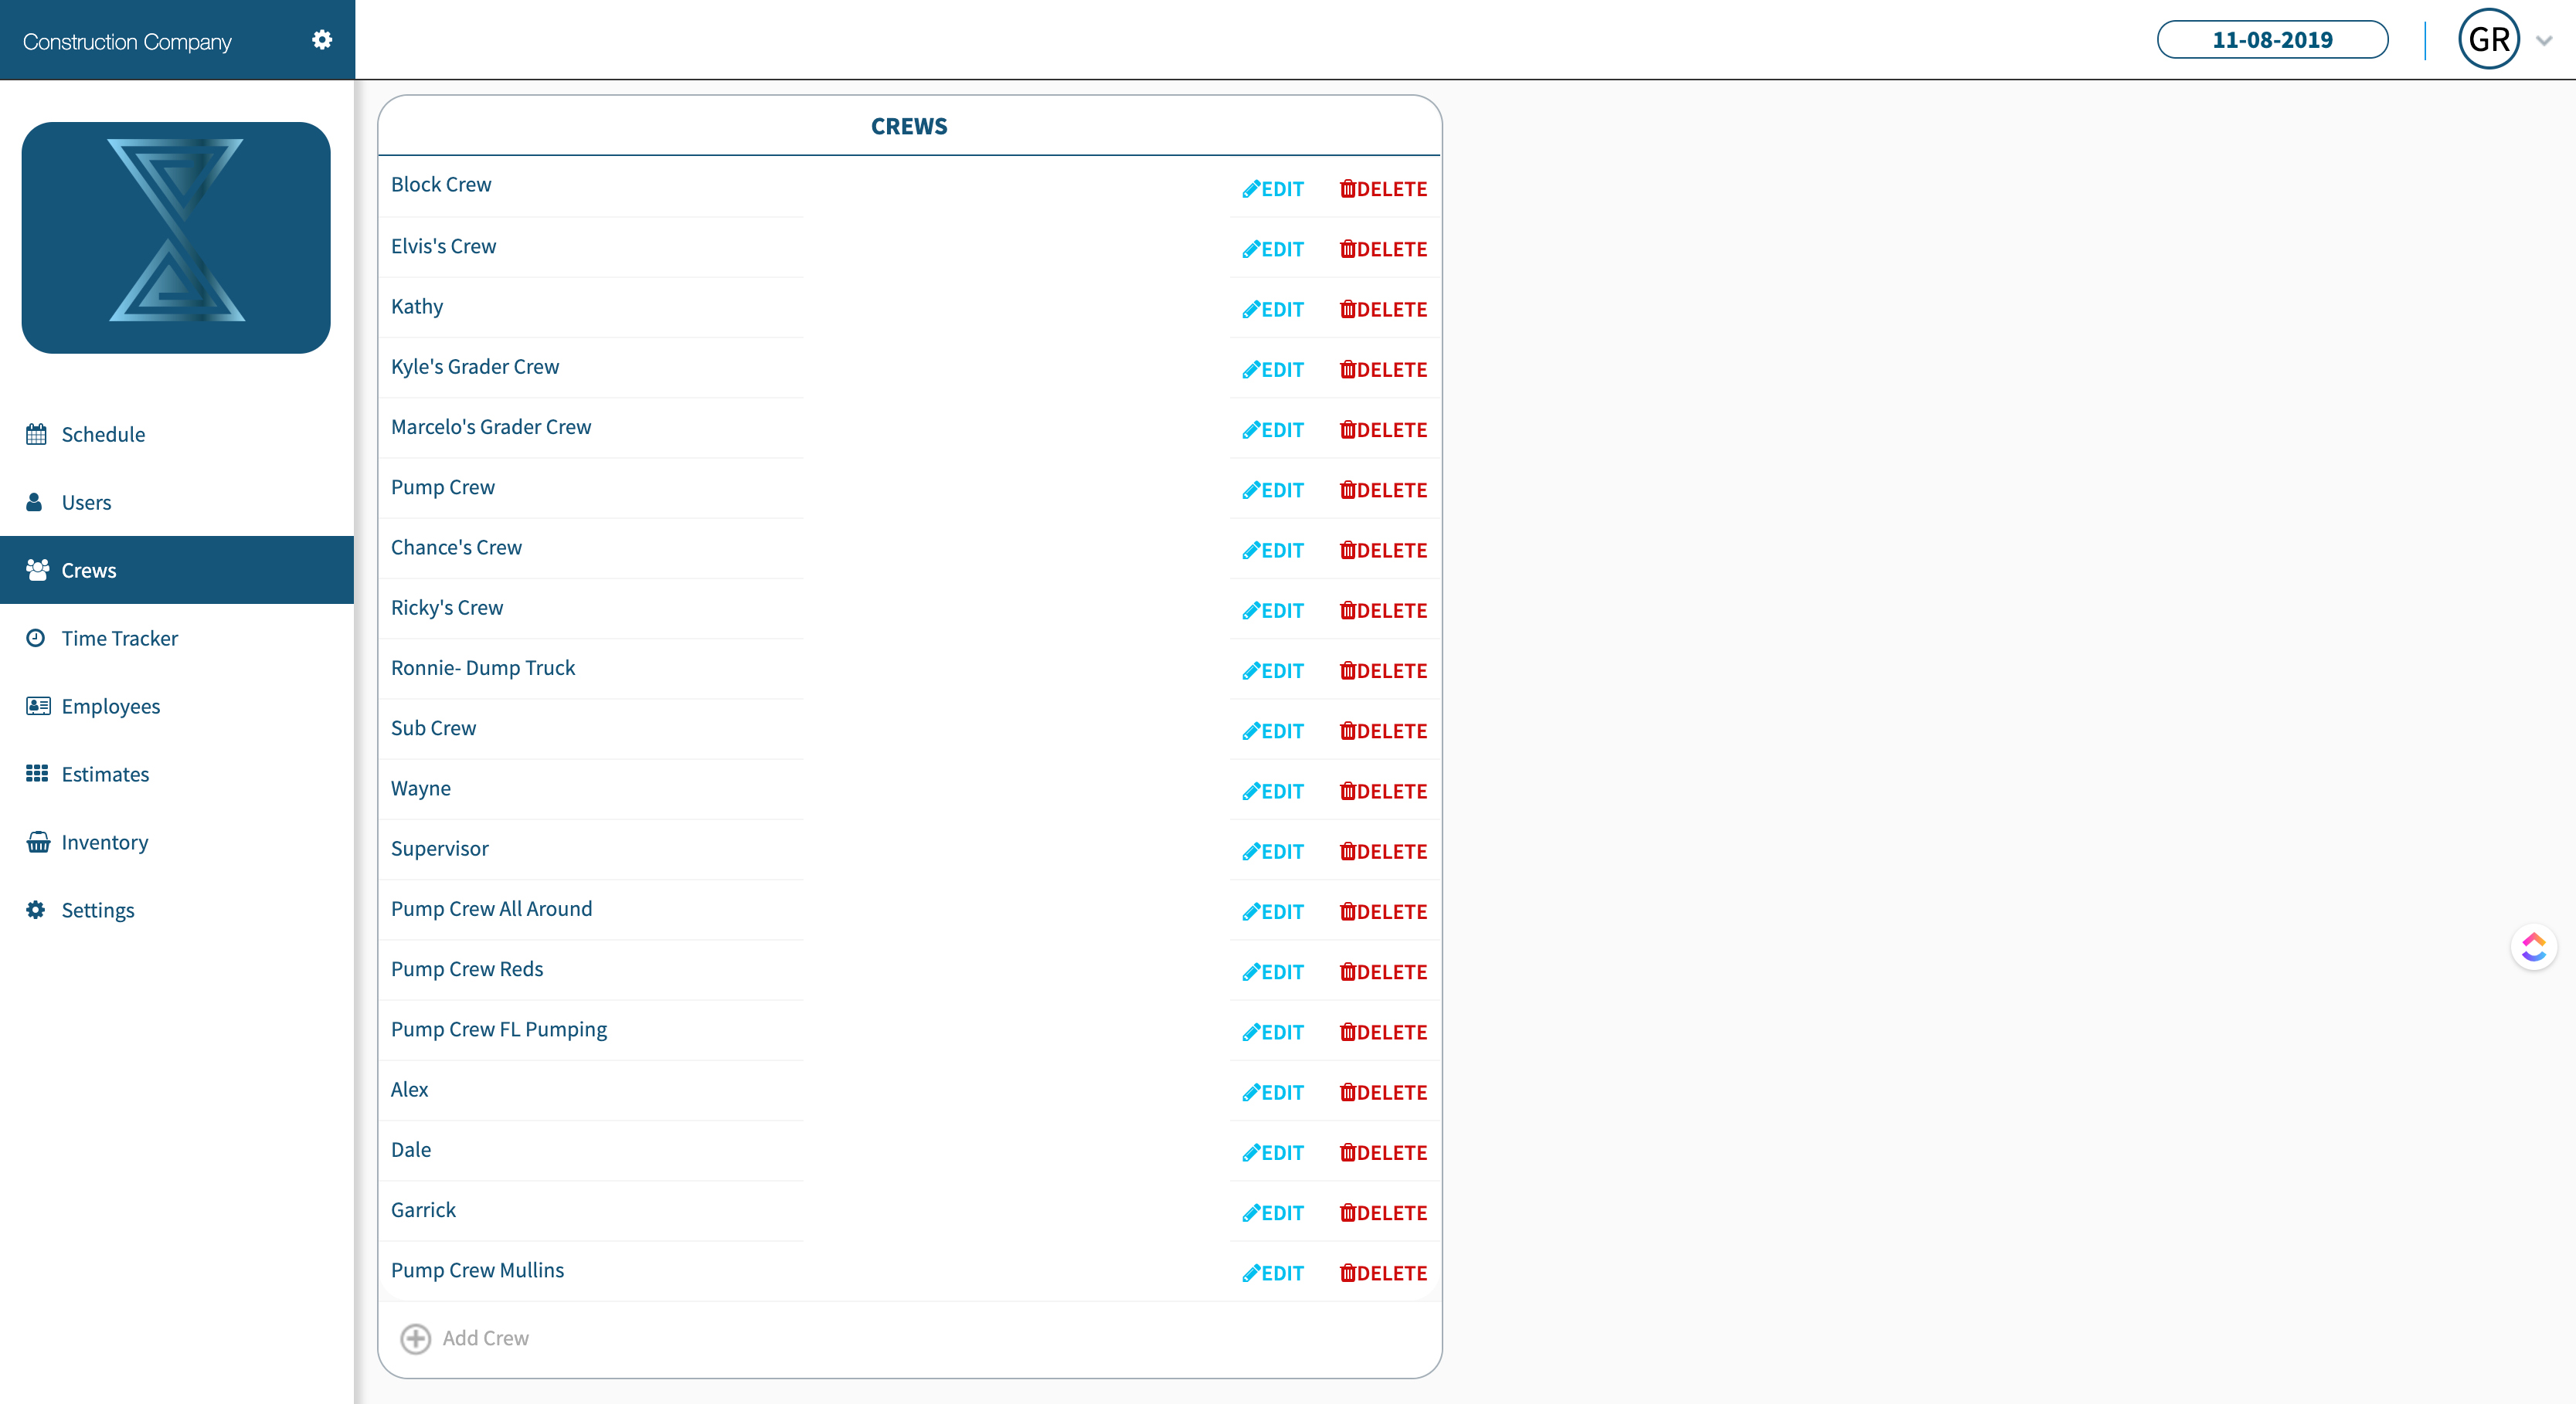Click the Time Tracker clock icon
The width and height of the screenshot is (2576, 1404).
click(36, 638)
